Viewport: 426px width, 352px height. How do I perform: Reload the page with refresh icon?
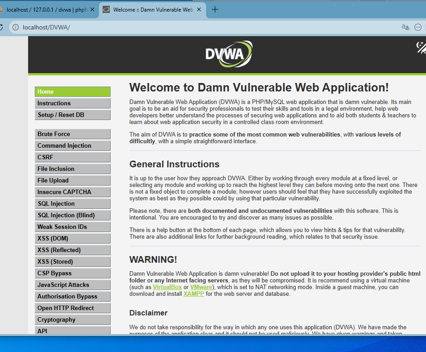tap(1, 27)
